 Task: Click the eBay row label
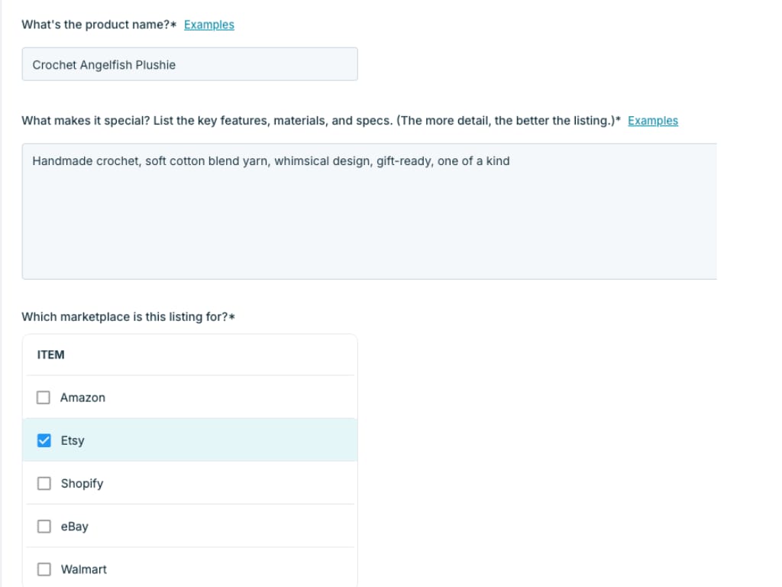click(76, 525)
